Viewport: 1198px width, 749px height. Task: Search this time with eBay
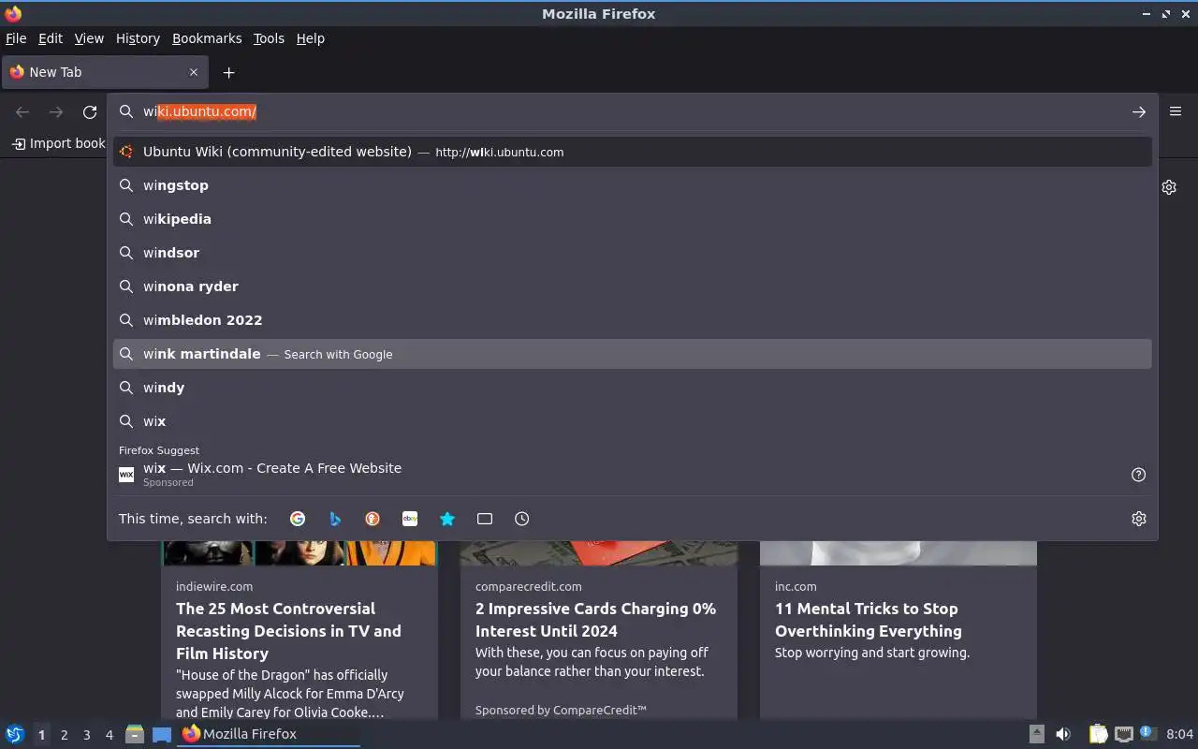pos(410,519)
